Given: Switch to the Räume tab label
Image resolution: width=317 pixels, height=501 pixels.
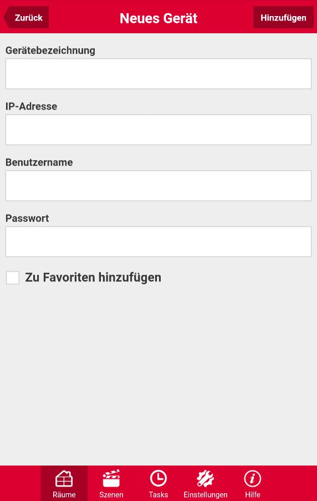Looking at the screenshot, I should pyautogui.click(x=64, y=494).
